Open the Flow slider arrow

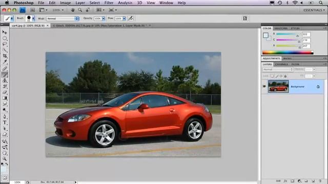click(x=124, y=18)
